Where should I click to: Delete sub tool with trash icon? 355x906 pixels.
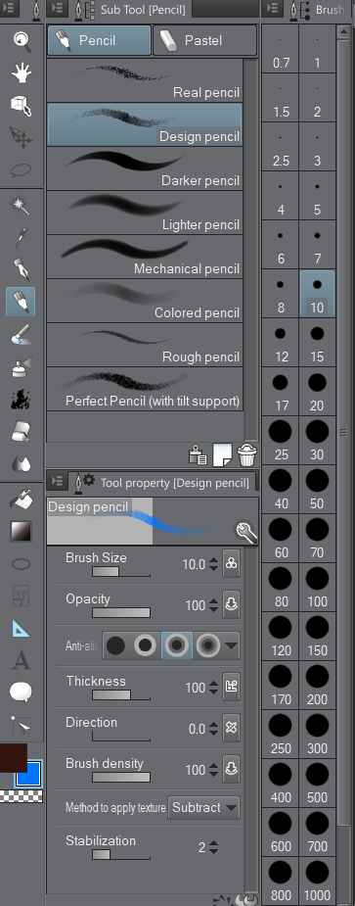[x=246, y=455]
